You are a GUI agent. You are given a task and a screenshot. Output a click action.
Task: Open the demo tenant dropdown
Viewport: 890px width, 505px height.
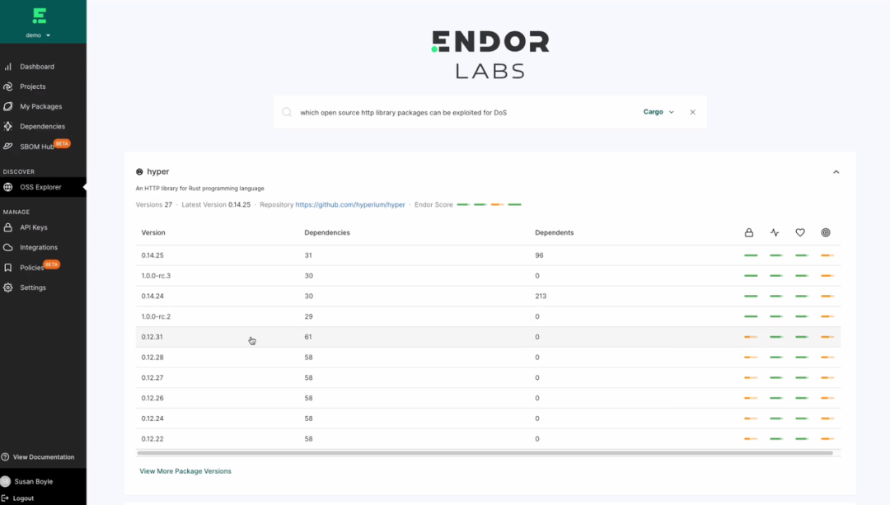[x=38, y=35]
